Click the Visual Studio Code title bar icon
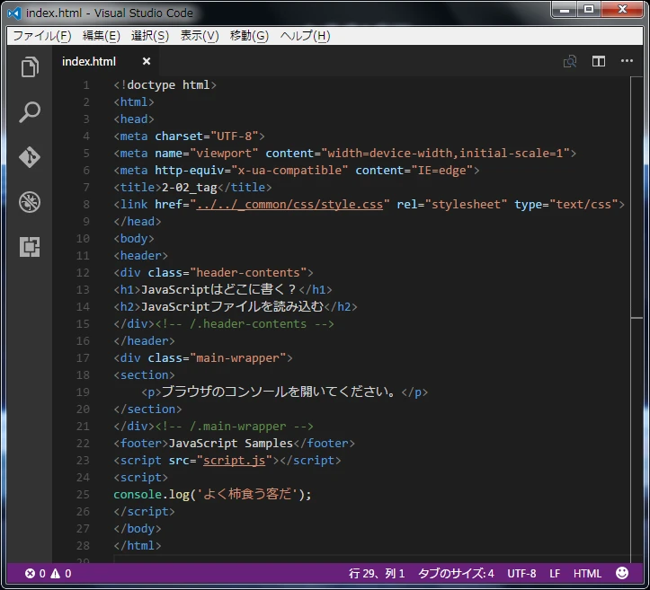This screenshot has width=650, height=590. [14, 13]
